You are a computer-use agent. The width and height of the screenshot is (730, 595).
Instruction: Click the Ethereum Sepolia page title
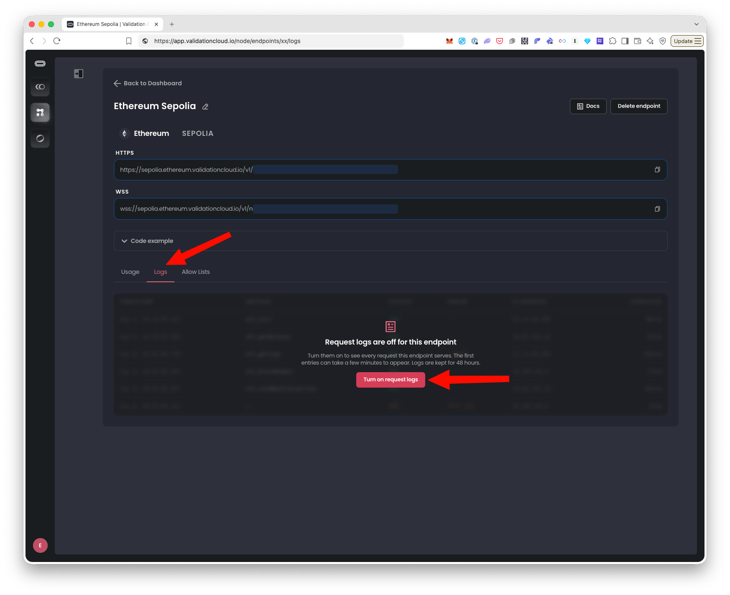pyautogui.click(x=155, y=106)
